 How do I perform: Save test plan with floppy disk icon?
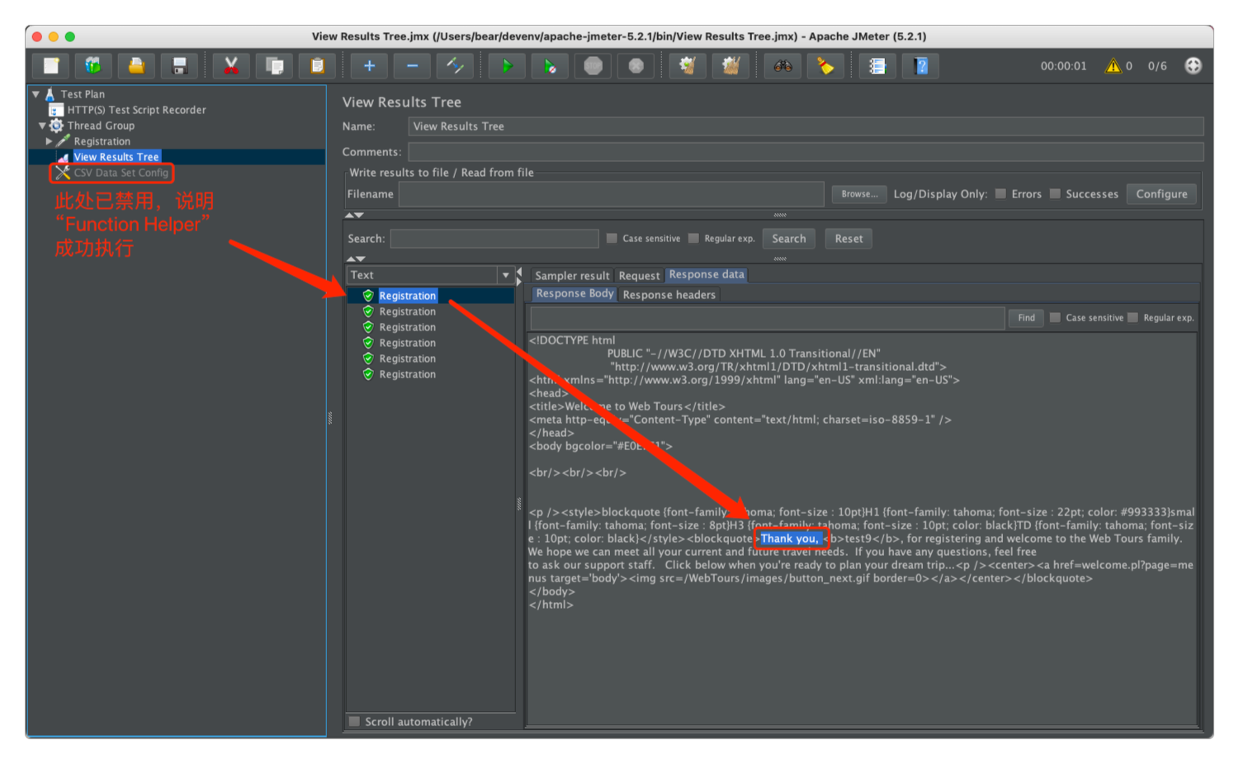tap(179, 66)
